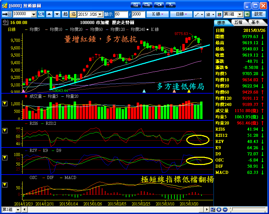Click the down triangle next-stock button
The width and height of the screenshot is (269, 214).
click(56, 14)
